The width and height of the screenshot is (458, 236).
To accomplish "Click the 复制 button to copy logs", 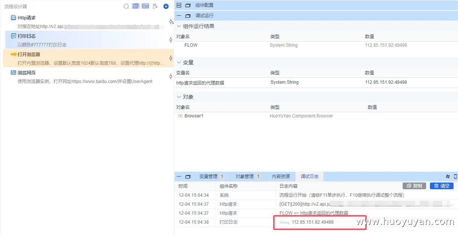I will (x=414, y=186).
